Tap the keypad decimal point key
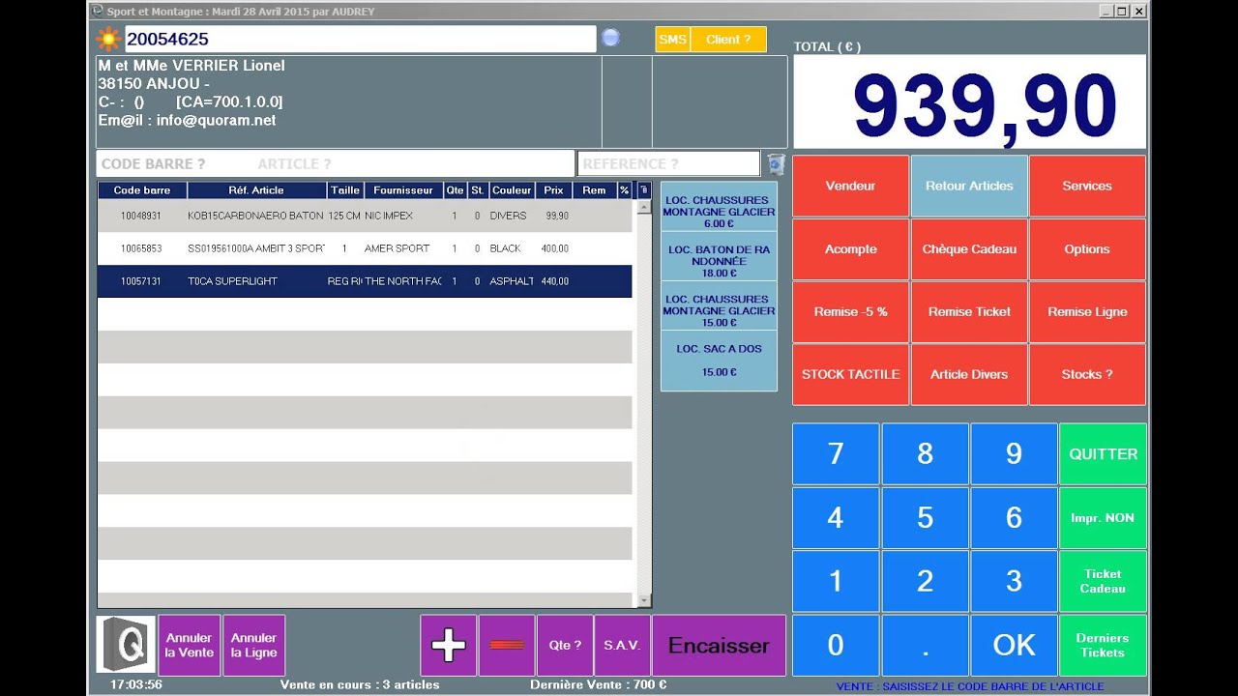This screenshot has width=1238, height=696. tap(925, 645)
